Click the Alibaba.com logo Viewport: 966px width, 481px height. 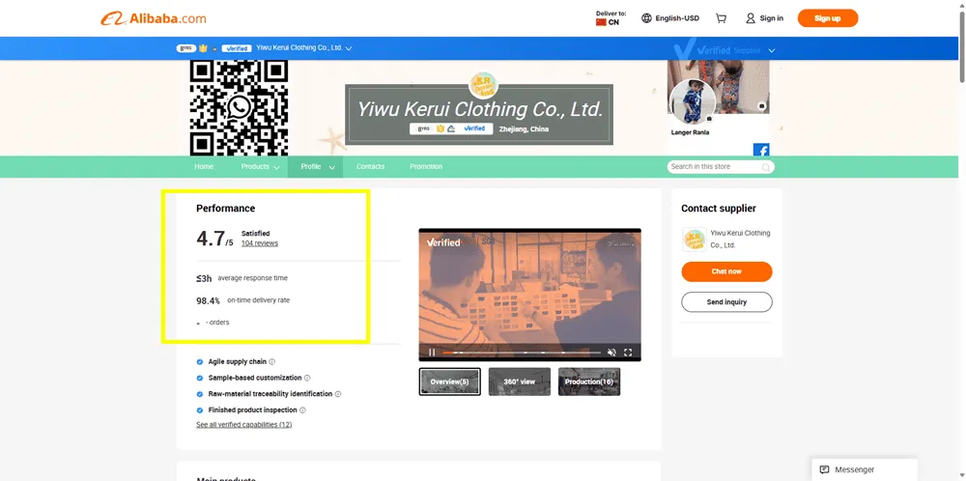point(154,18)
